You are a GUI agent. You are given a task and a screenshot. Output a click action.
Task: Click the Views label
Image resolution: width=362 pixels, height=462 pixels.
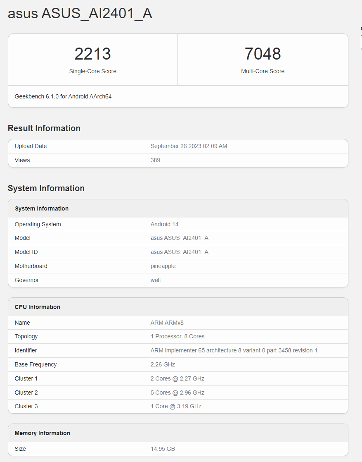tap(22, 160)
